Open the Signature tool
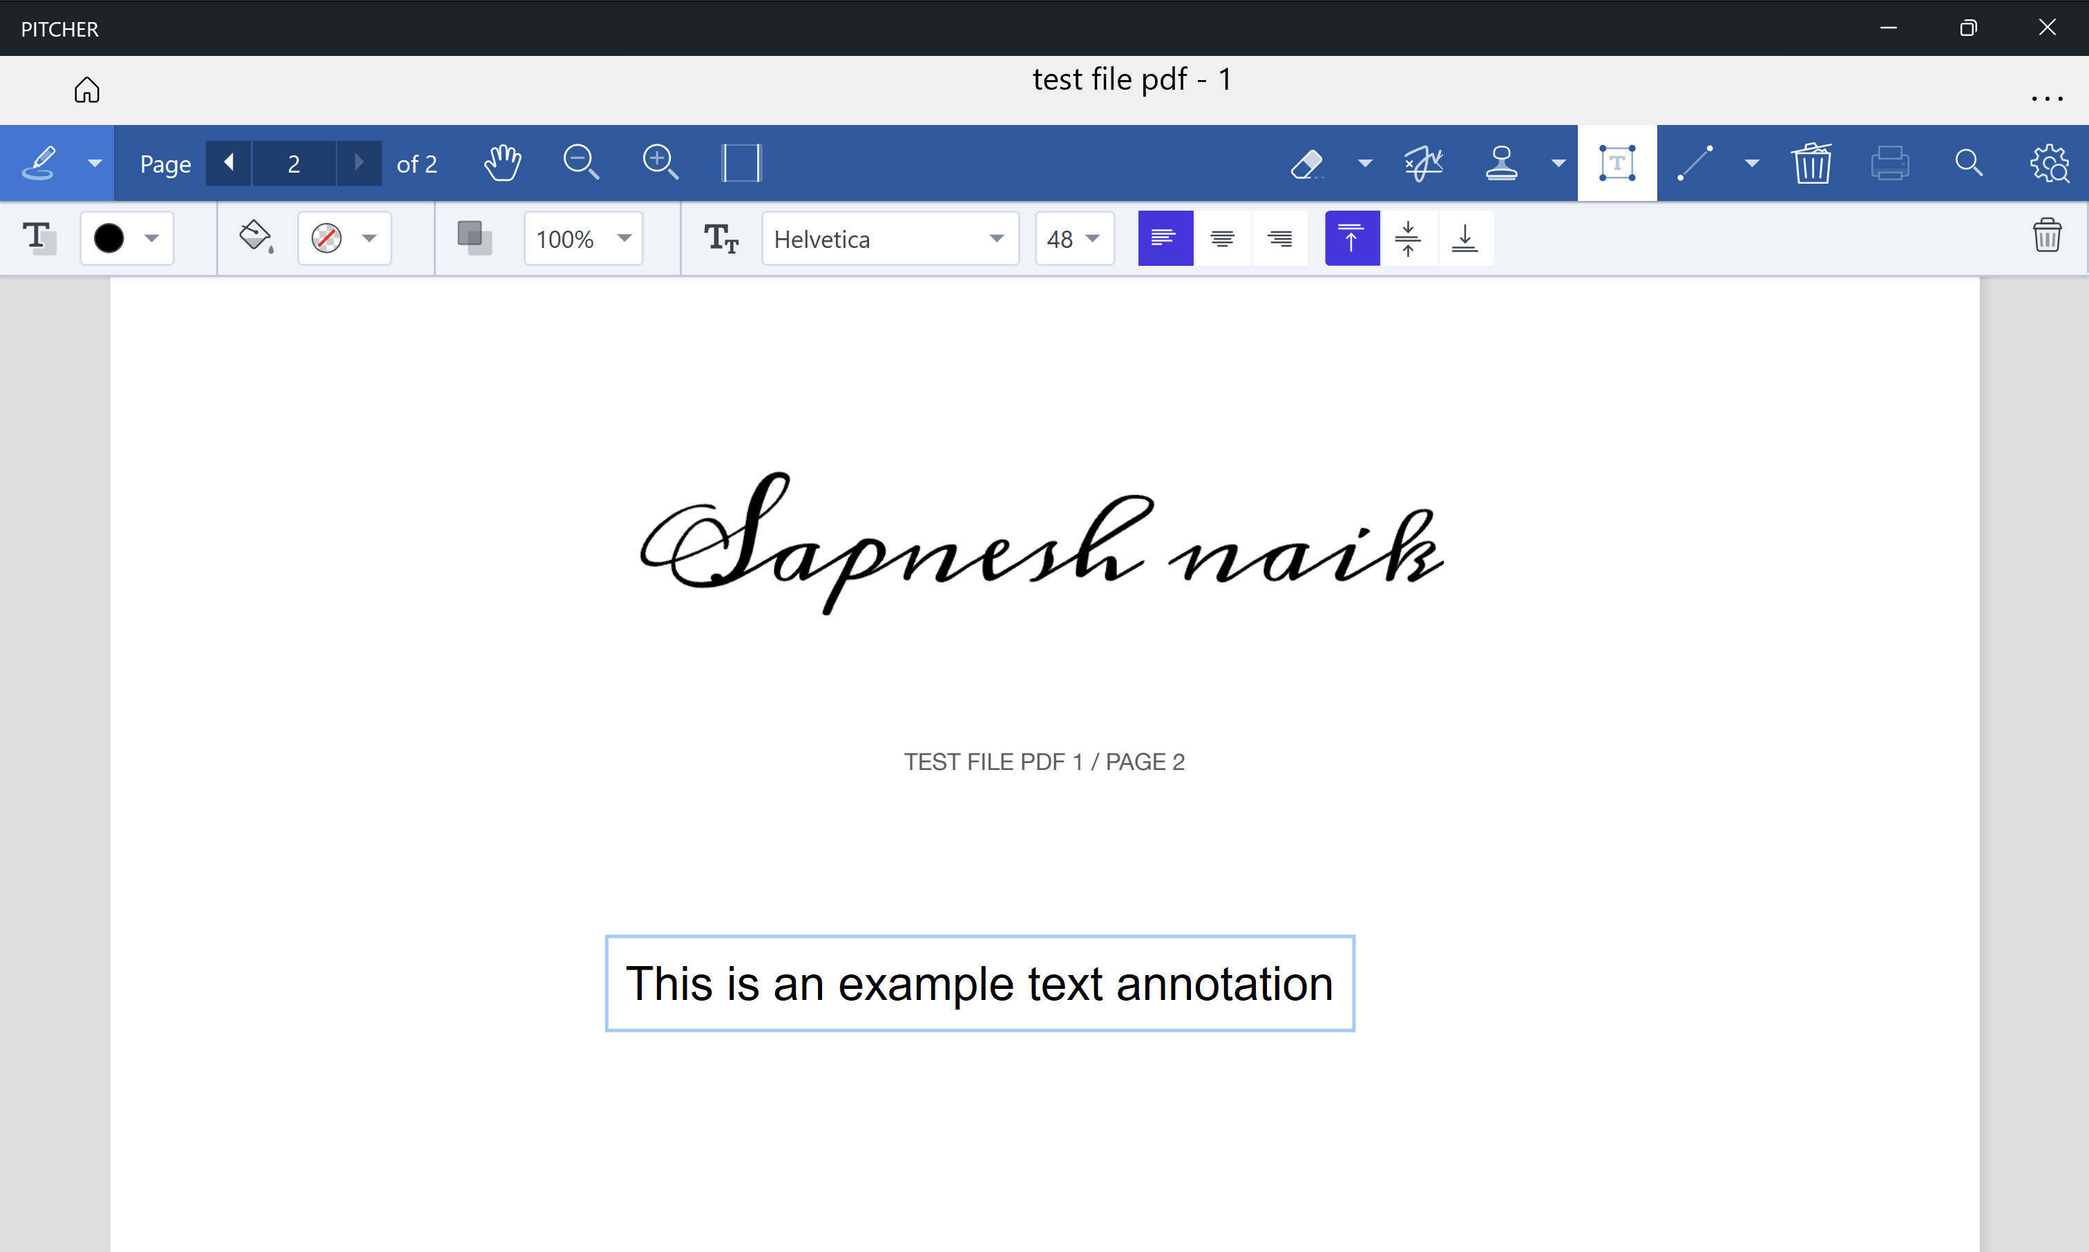Screen dimensions: 2089x1252 pos(1423,163)
